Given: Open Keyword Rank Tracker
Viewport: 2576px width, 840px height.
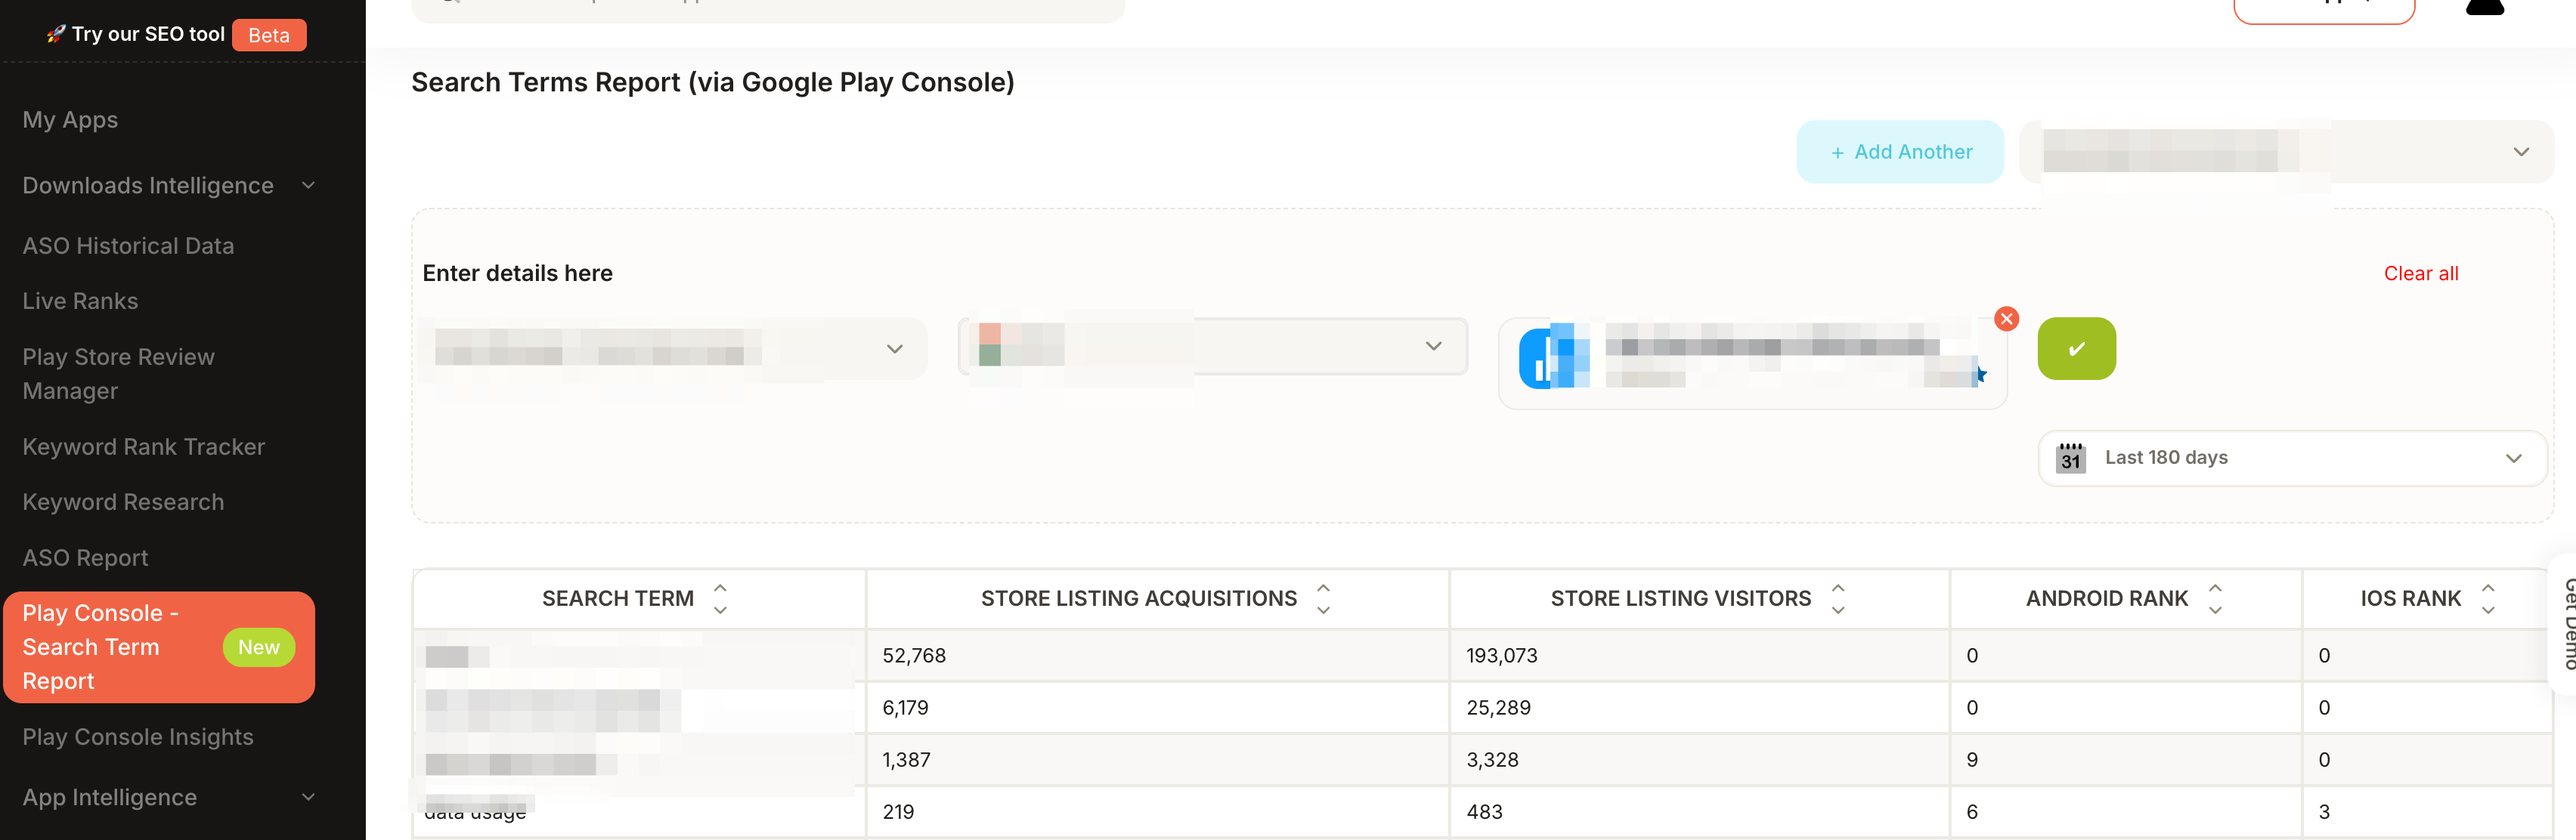Looking at the screenshot, I should click(x=144, y=446).
